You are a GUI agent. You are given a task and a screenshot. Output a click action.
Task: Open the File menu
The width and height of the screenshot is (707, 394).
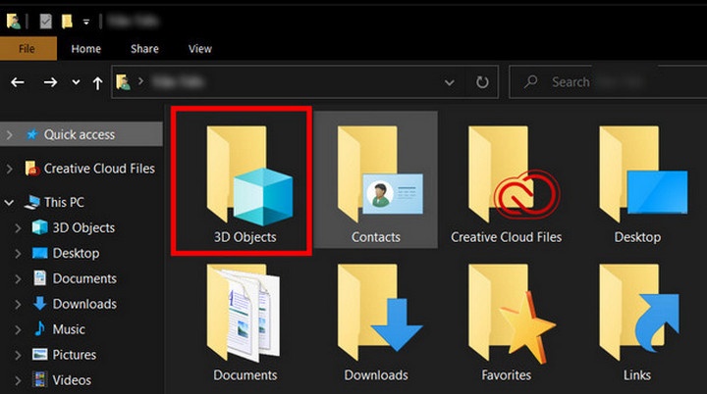(x=27, y=49)
